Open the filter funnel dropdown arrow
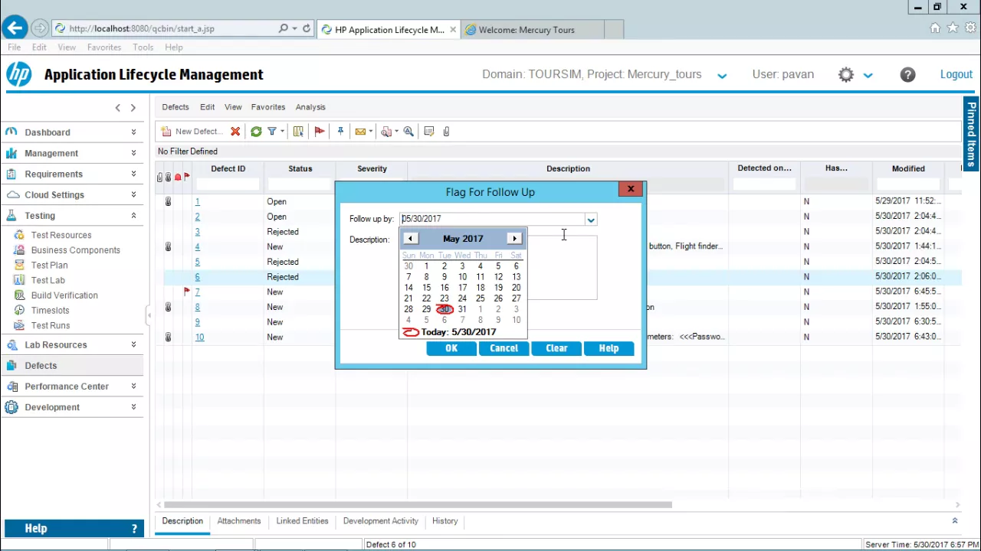This screenshot has height=551, width=981. 282,132
